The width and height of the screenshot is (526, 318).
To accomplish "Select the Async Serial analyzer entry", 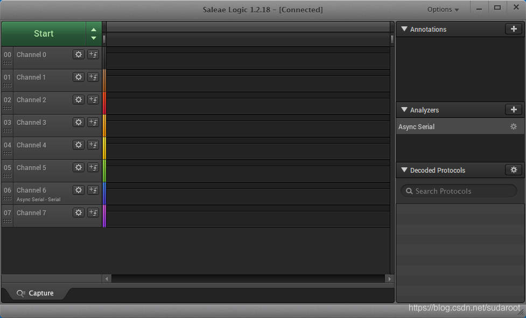I will tap(460, 126).
